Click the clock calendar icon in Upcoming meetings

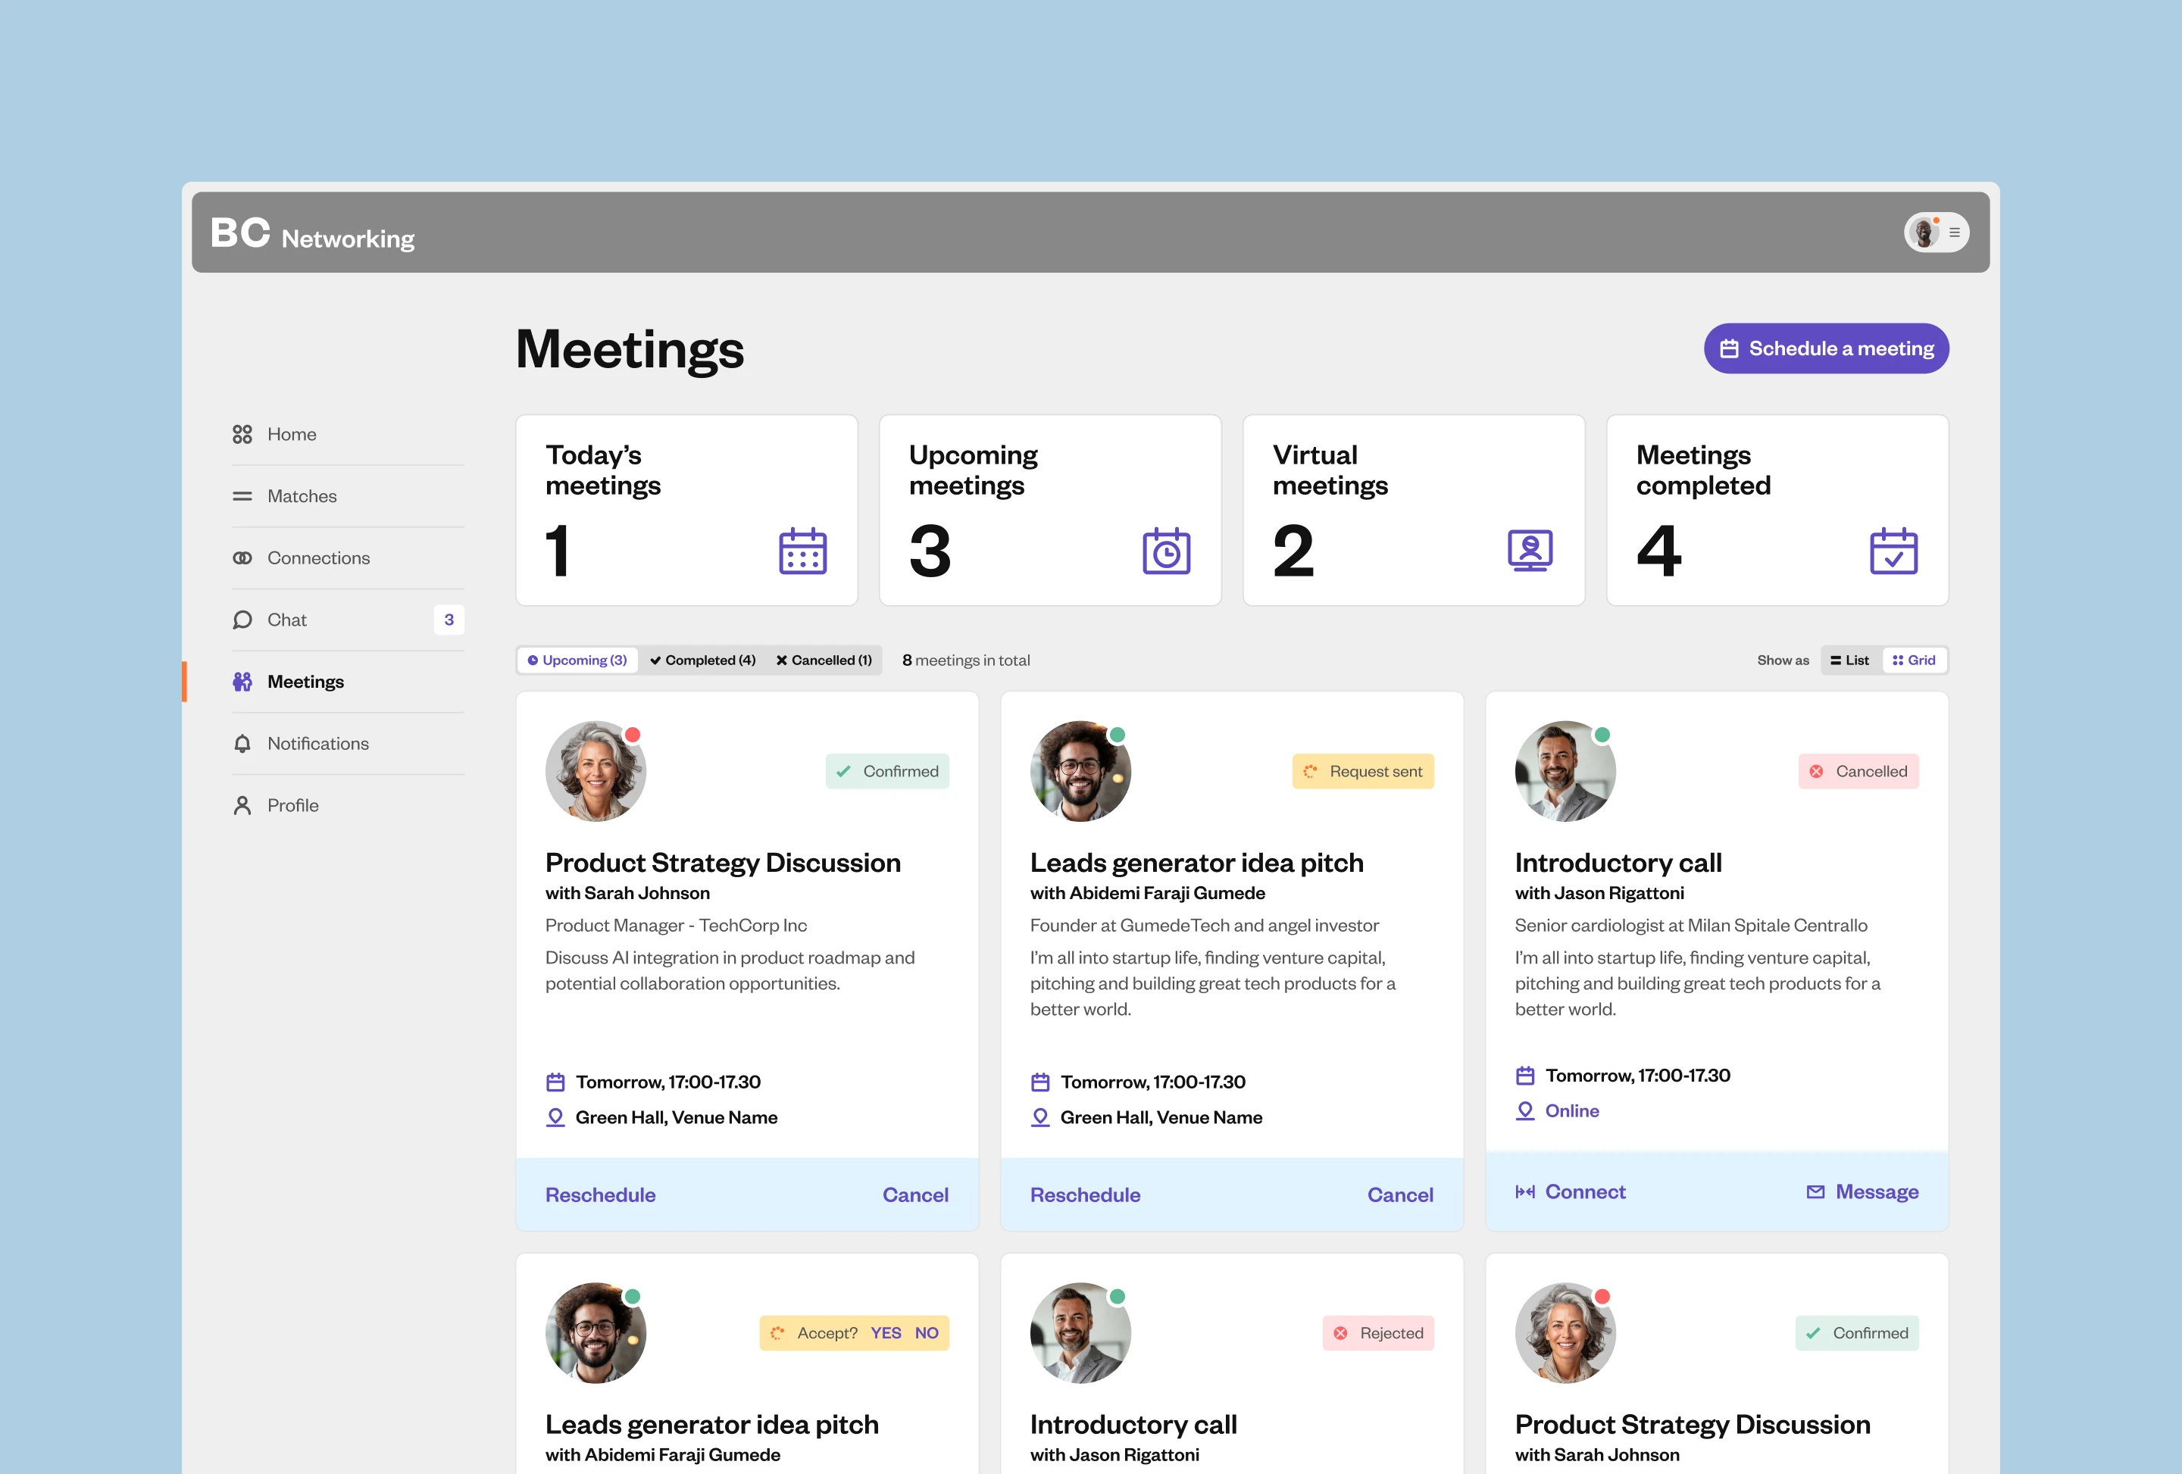[1166, 551]
